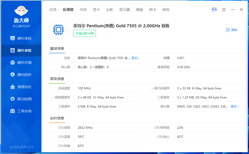Click the 二级缓存 value 2 x 1.25 MB
249x154 pixels.
point(202,97)
